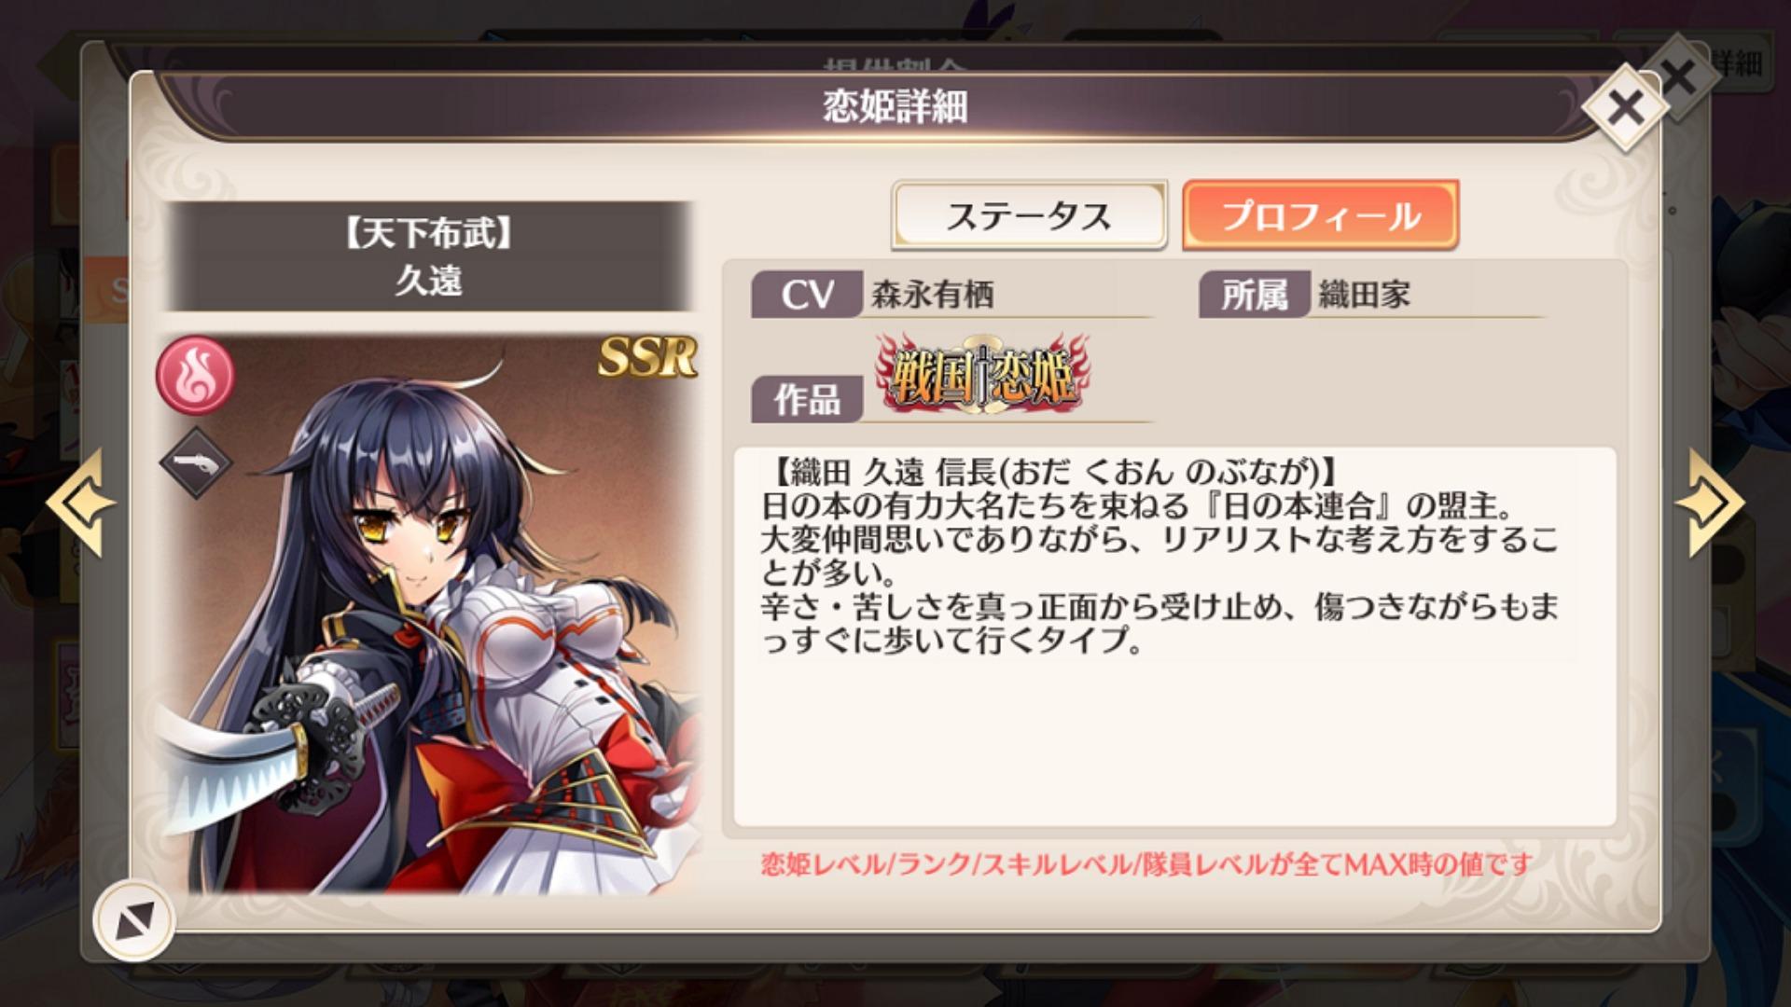Click the 作品 label
1791x1007 pixels.
pos(807,399)
